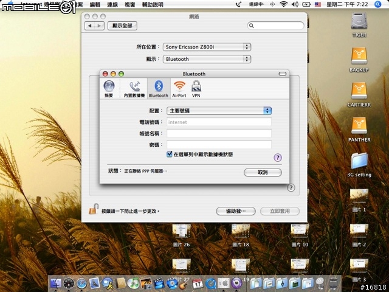Click the 協助我 assist button

[236, 211]
